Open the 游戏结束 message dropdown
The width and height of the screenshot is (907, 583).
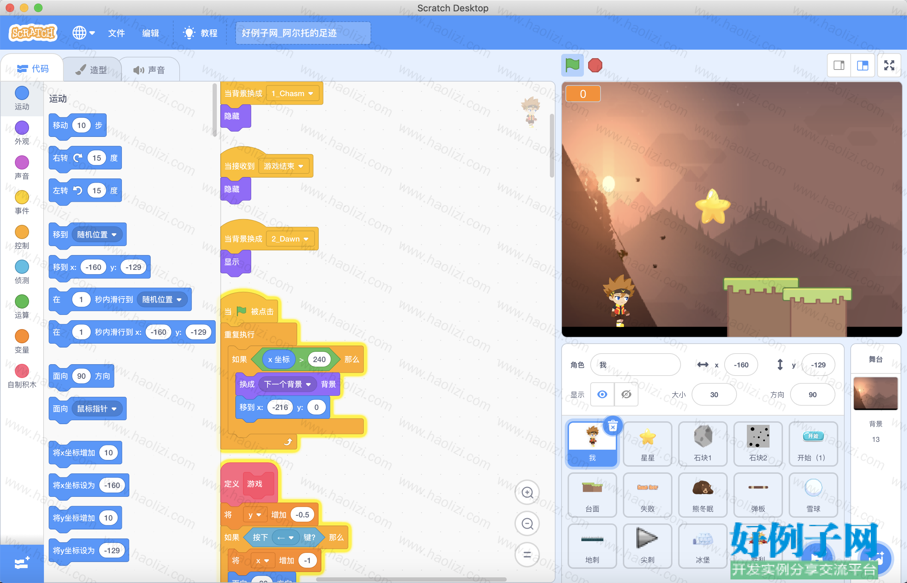coord(284,166)
